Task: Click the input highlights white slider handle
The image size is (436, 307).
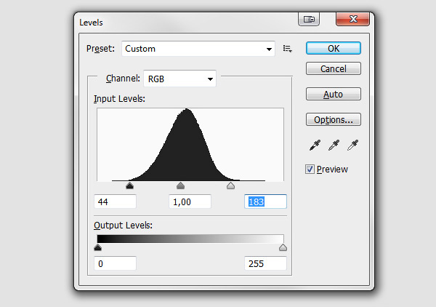Action: 230,186
